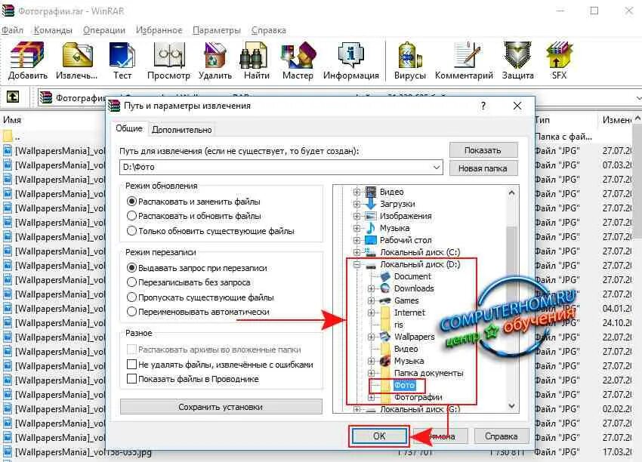
Task: Click the Показать button
Action: tap(483, 150)
